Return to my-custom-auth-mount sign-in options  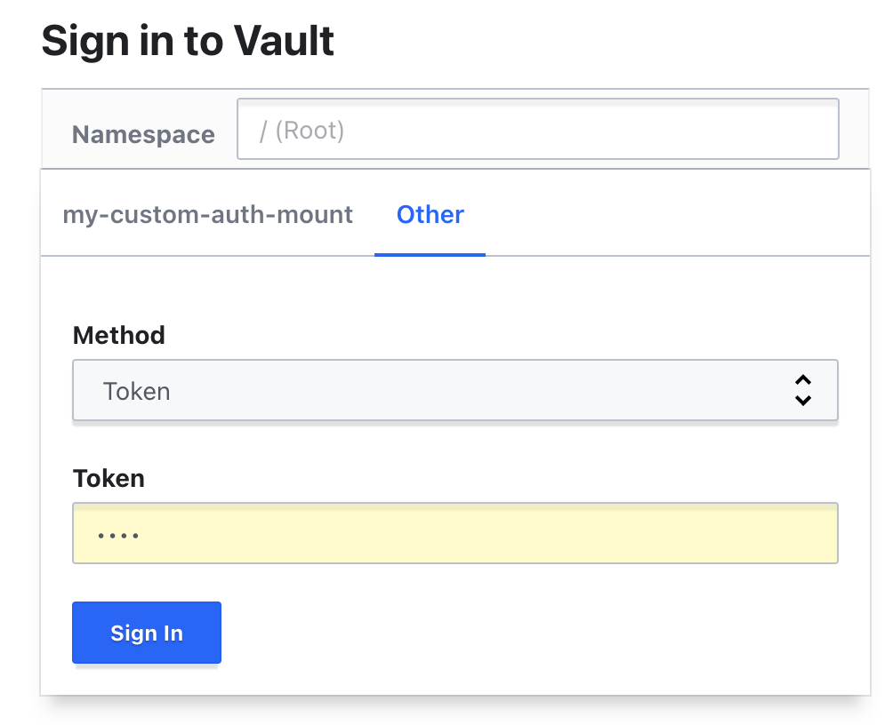tap(207, 214)
